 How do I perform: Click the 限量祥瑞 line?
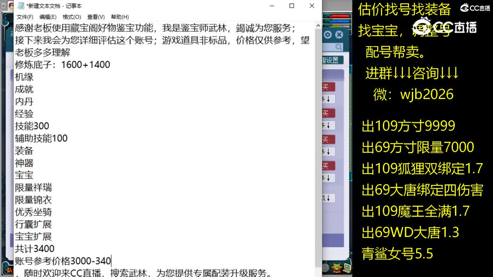pyautogui.click(x=34, y=187)
